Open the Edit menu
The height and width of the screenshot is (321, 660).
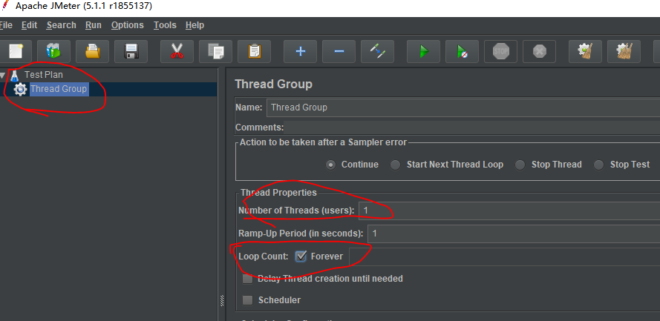[30, 25]
